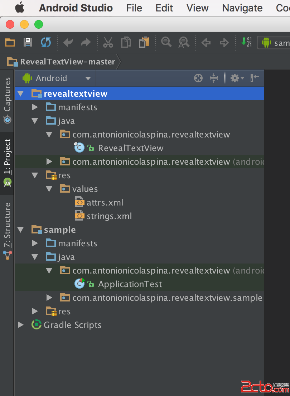290x396 pixels.
Task: Click the RevealTextView class icon
Action: coord(79,147)
